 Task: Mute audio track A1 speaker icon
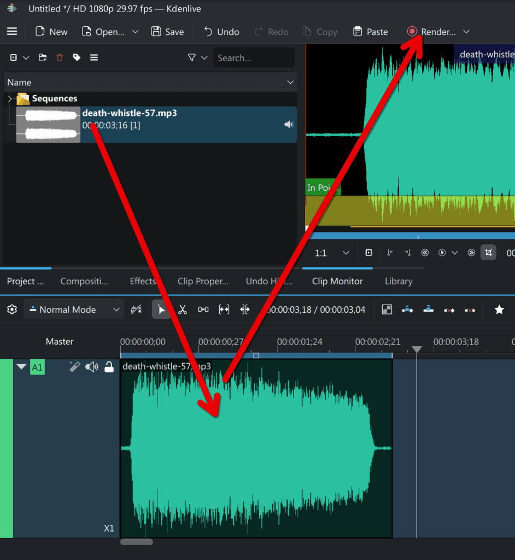coord(91,367)
